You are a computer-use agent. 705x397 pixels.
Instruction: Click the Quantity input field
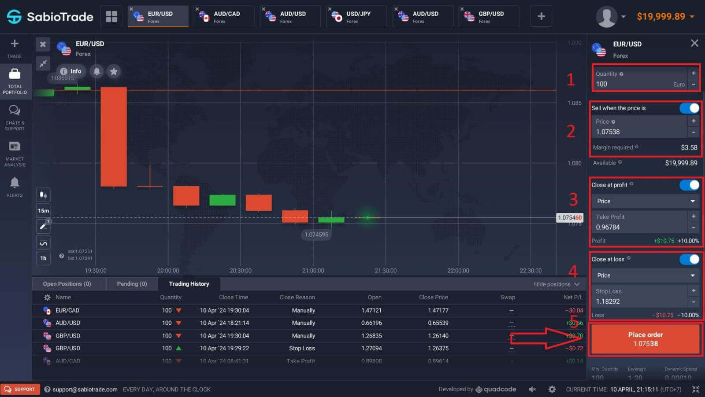tap(634, 84)
